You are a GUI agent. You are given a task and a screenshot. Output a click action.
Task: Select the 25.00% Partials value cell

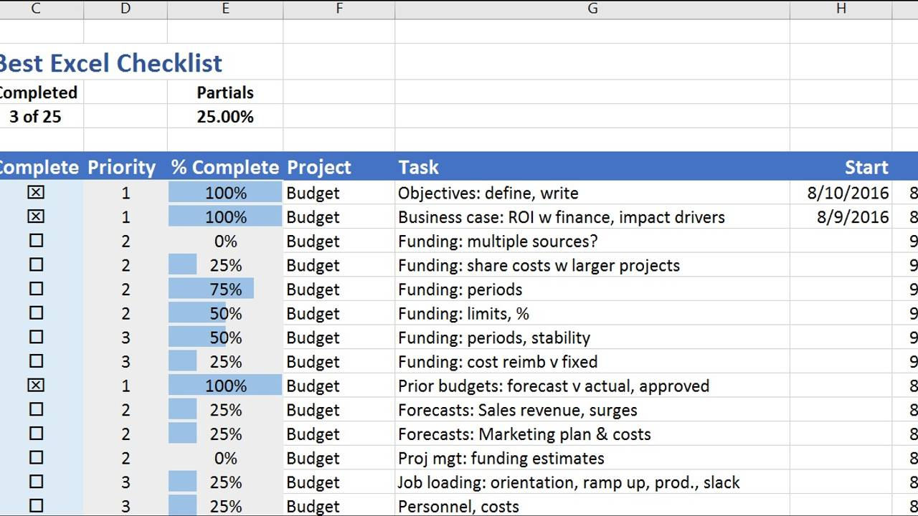pyautogui.click(x=225, y=116)
